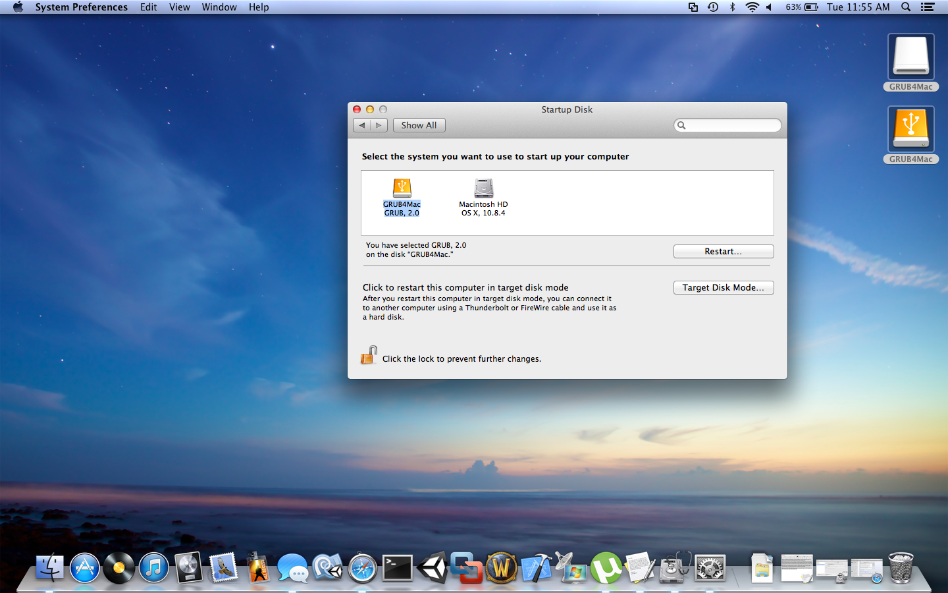Open App Store from the Dock
This screenshot has width=948, height=593.
(85, 567)
